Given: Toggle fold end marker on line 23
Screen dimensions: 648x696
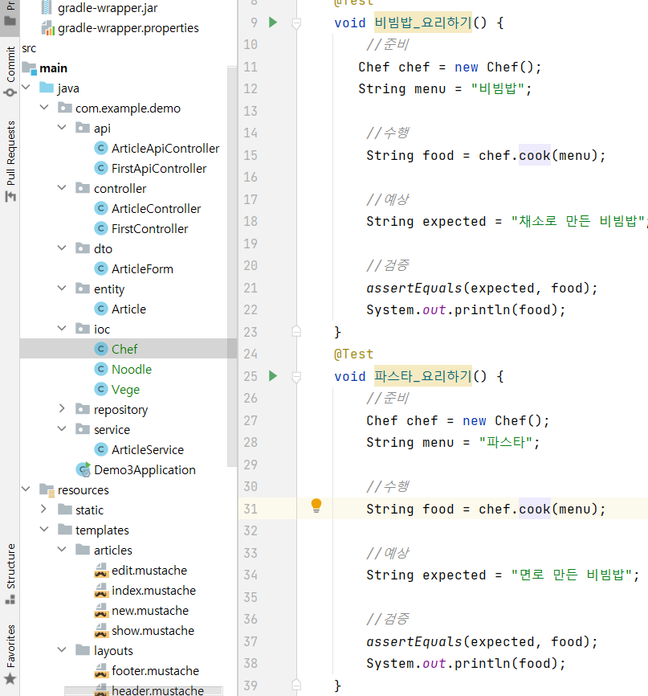Looking at the screenshot, I should pyautogui.click(x=296, y=331).
